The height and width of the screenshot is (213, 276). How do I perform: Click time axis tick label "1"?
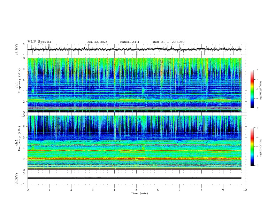point(49,190)
